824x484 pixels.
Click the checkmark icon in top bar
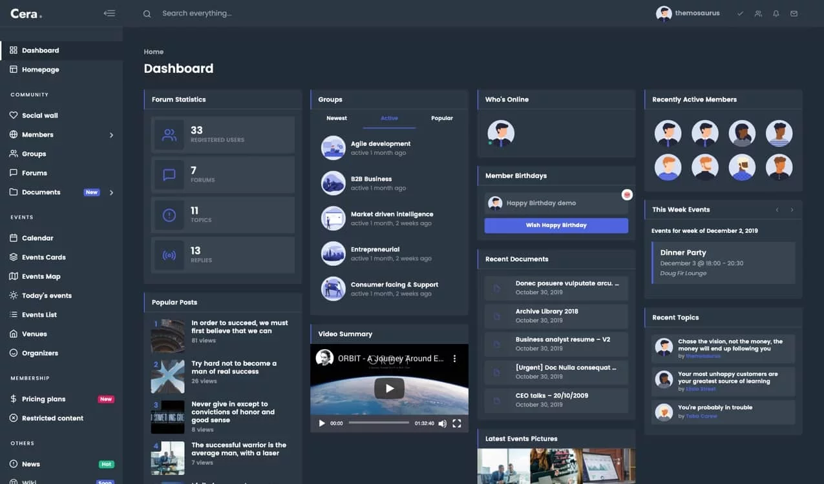pos(740,14)
